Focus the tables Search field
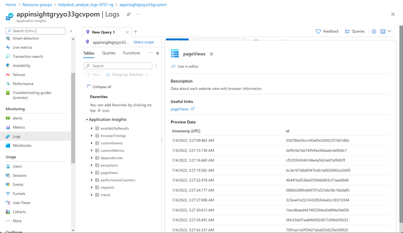The image size is (403, 233). [118, 66]
